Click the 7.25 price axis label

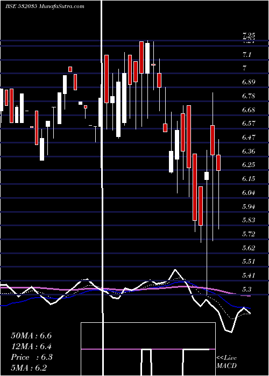click(249, 35)
